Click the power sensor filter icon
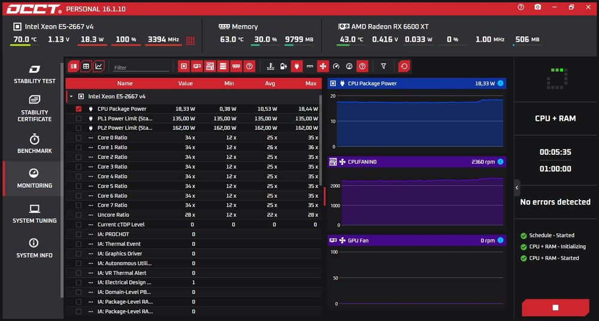Viewport: 599px width, 321px height. pyautogui.click(x=297, y=66)
